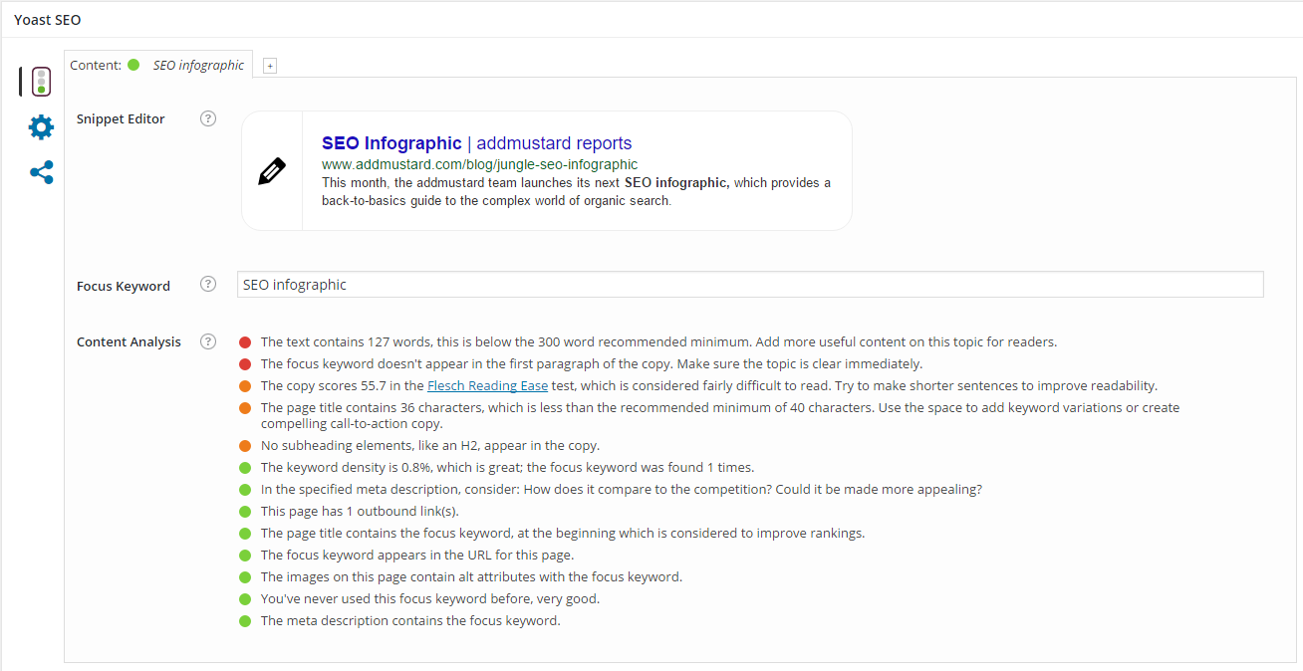This screenshot has height=671, width=1303.
Task: Click the Focus Keyword input field
Action: click(x=750, y=285)
